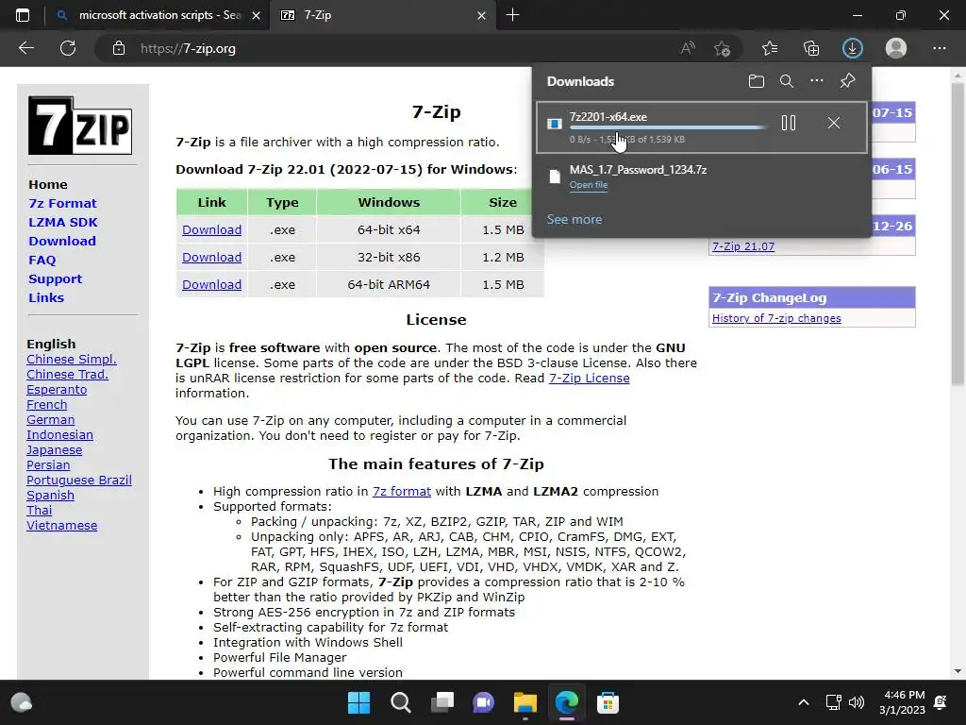The image size is (966, 725).
Task: Go to Download in sidebar menu
Action: pyautogui.click(x=62, y=241)
